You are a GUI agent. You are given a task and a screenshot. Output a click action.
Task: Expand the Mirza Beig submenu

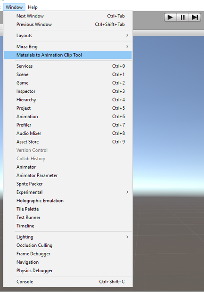(68, 47)
